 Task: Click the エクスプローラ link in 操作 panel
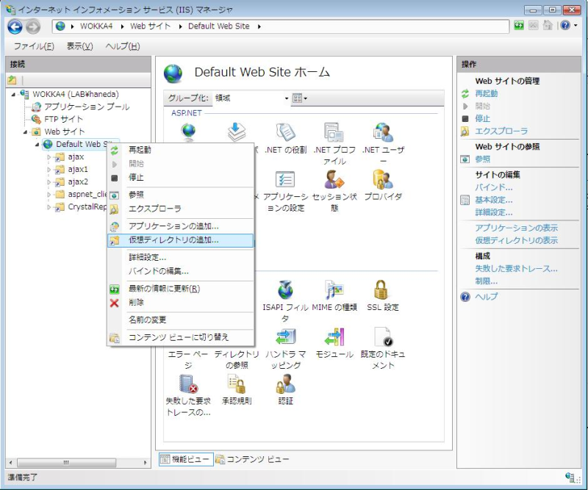(501, 131)
